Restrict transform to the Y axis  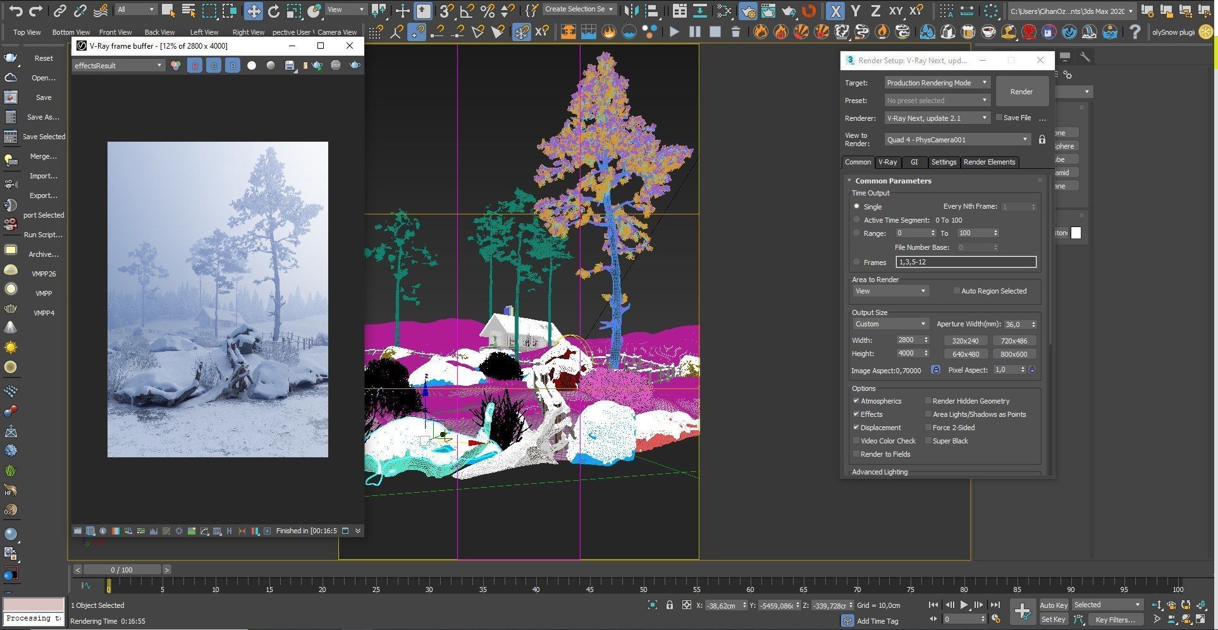[856, 11]
